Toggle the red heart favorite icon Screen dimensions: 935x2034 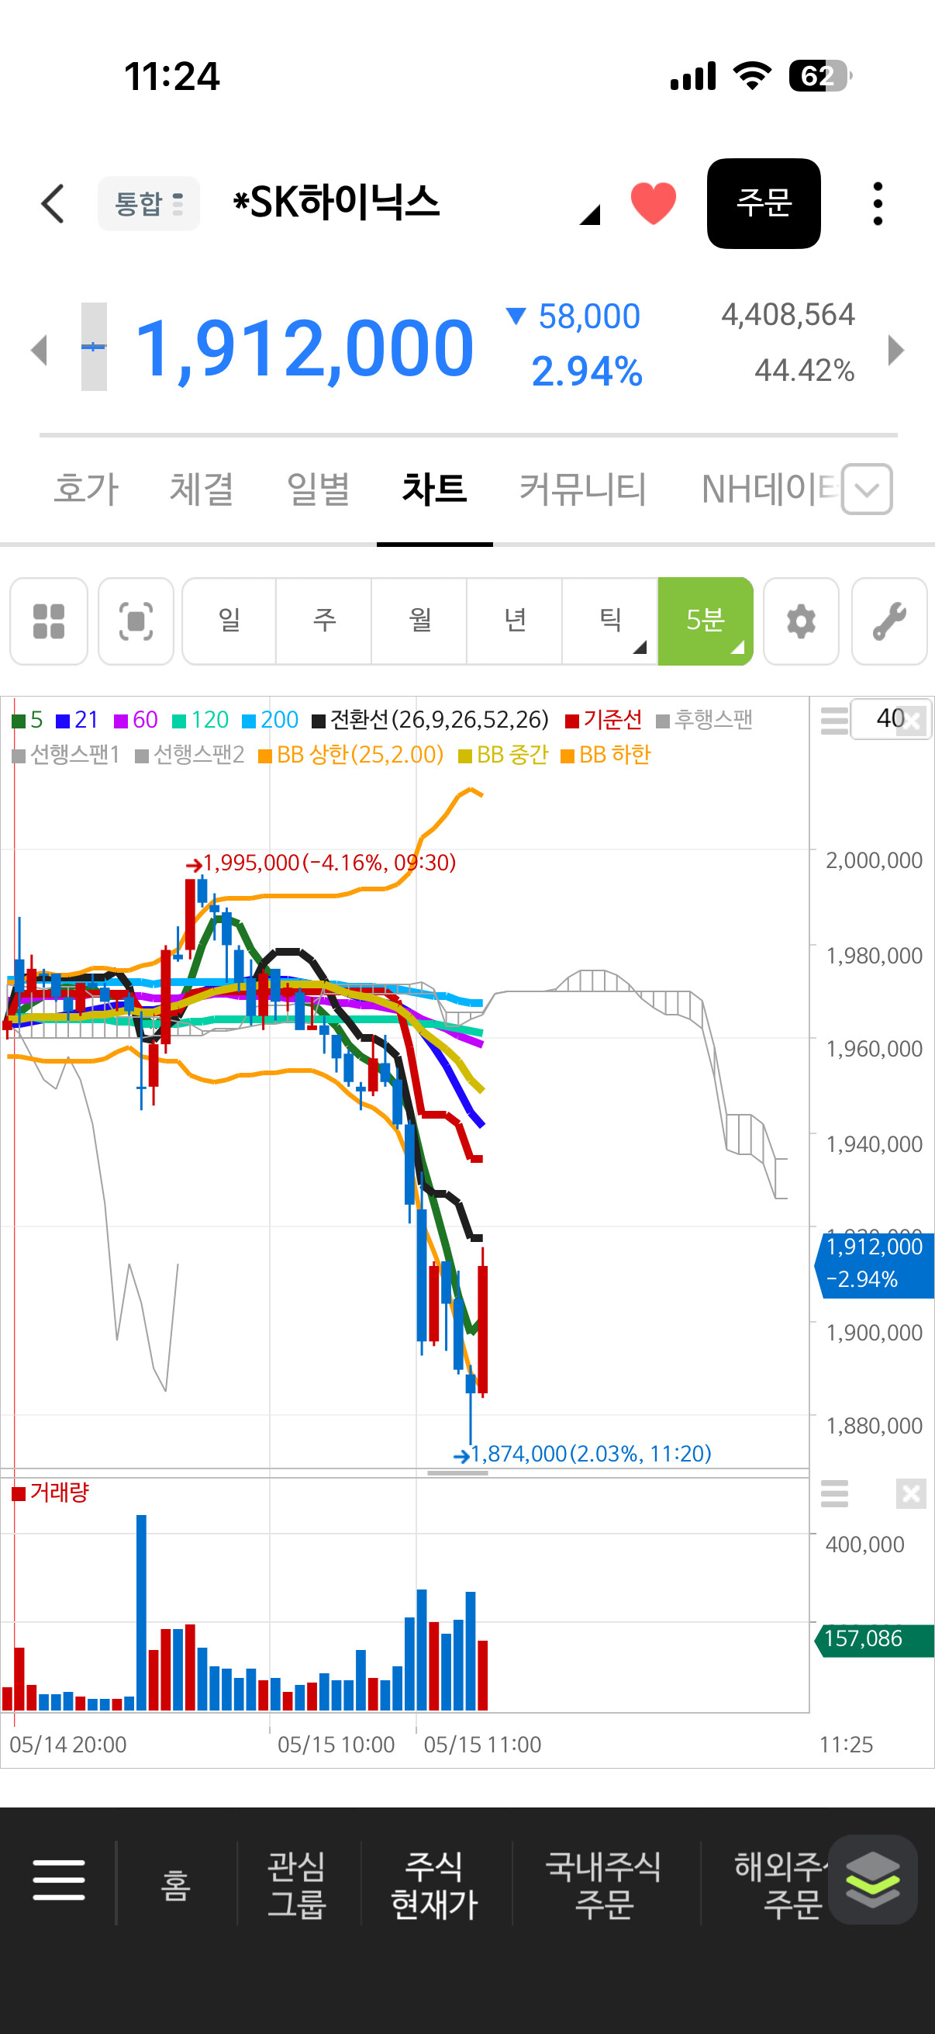click(x=654, y=203)
